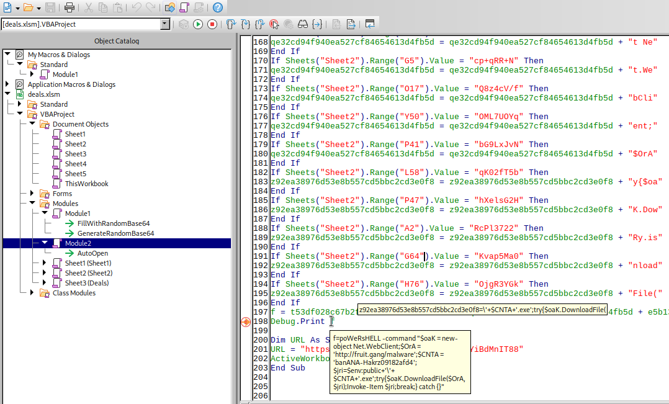Click the Procedure Step (step over) icon
Viewport: 669px width, 404px height.
[231, 24]
